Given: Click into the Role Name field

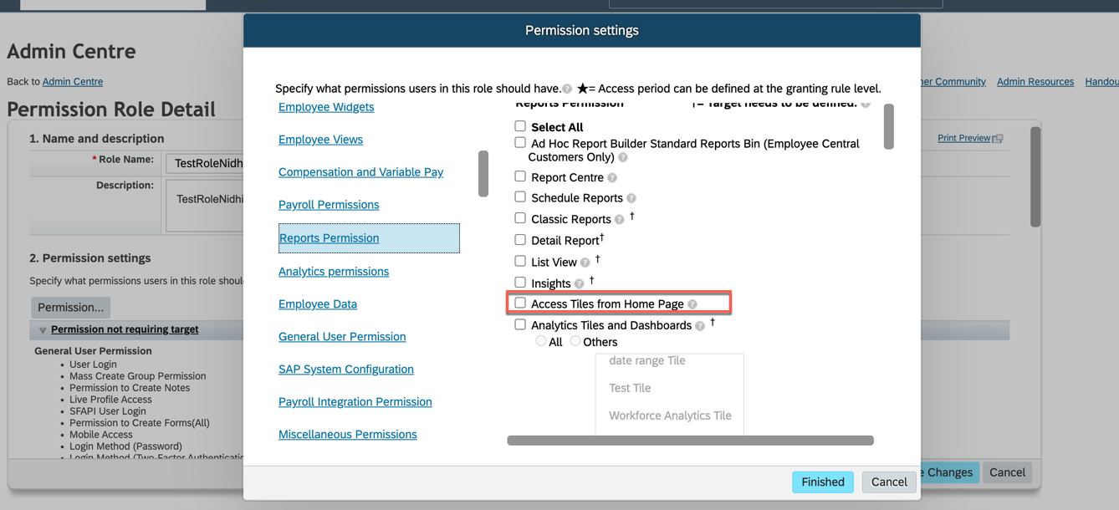Looking at the screenshot, I should click(204, 163).
